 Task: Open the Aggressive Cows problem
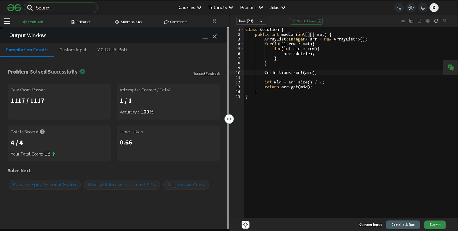tap(186, 185)
